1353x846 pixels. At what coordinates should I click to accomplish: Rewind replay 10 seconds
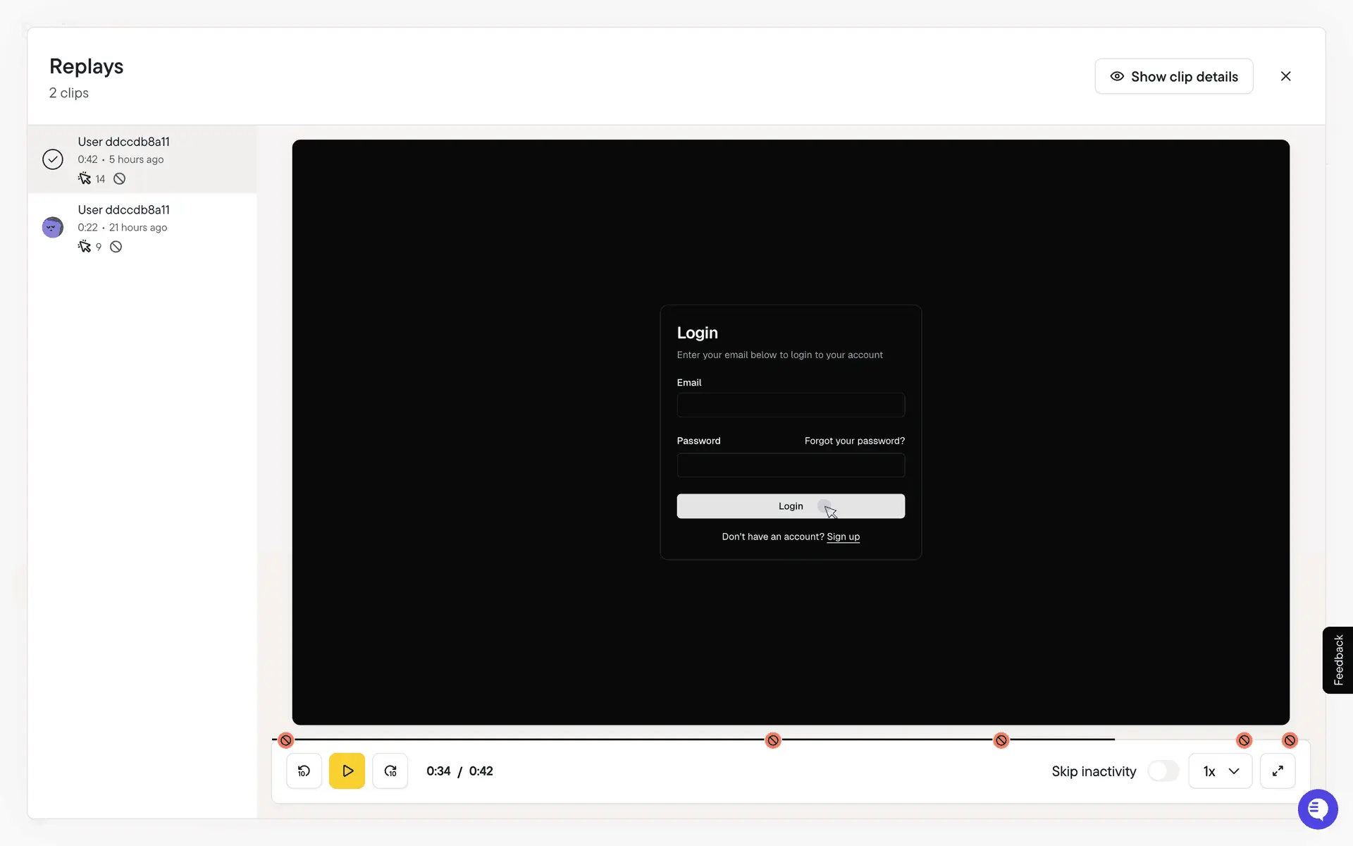pos(304,771)
